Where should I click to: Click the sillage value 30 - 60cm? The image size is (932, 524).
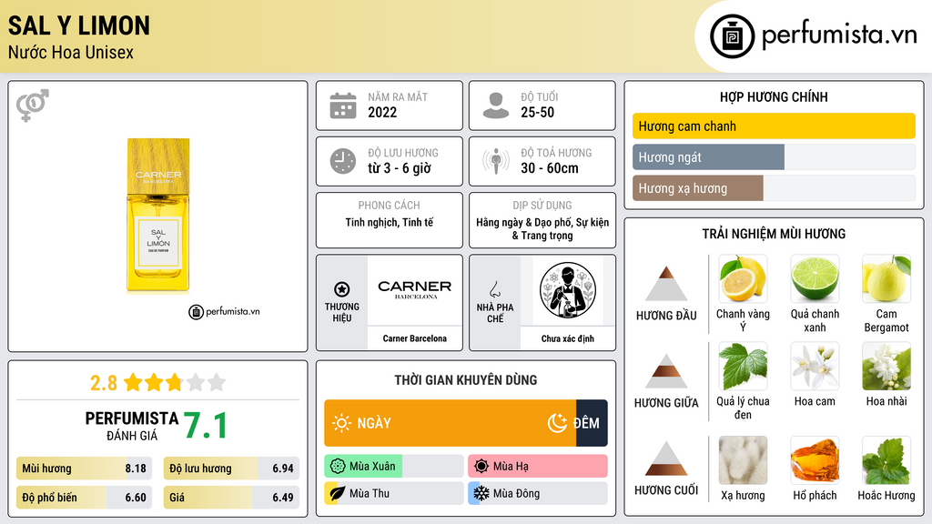(550, 168)
